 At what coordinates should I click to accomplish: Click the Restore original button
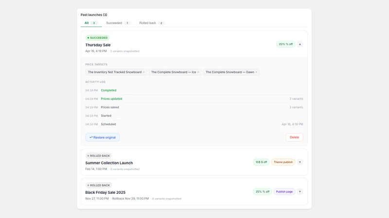(x=103, y=138)
